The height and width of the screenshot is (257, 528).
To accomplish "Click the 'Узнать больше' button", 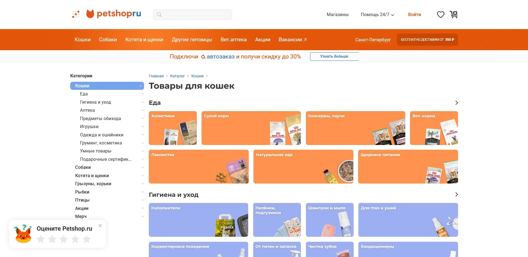I will coord(334,56).
